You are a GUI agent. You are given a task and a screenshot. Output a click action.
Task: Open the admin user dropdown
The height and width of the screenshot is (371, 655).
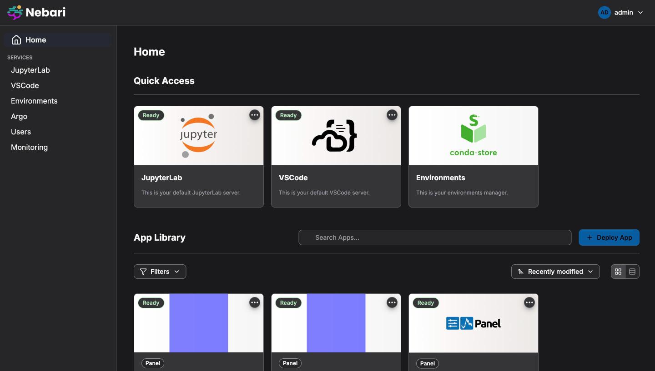point(621,13)
